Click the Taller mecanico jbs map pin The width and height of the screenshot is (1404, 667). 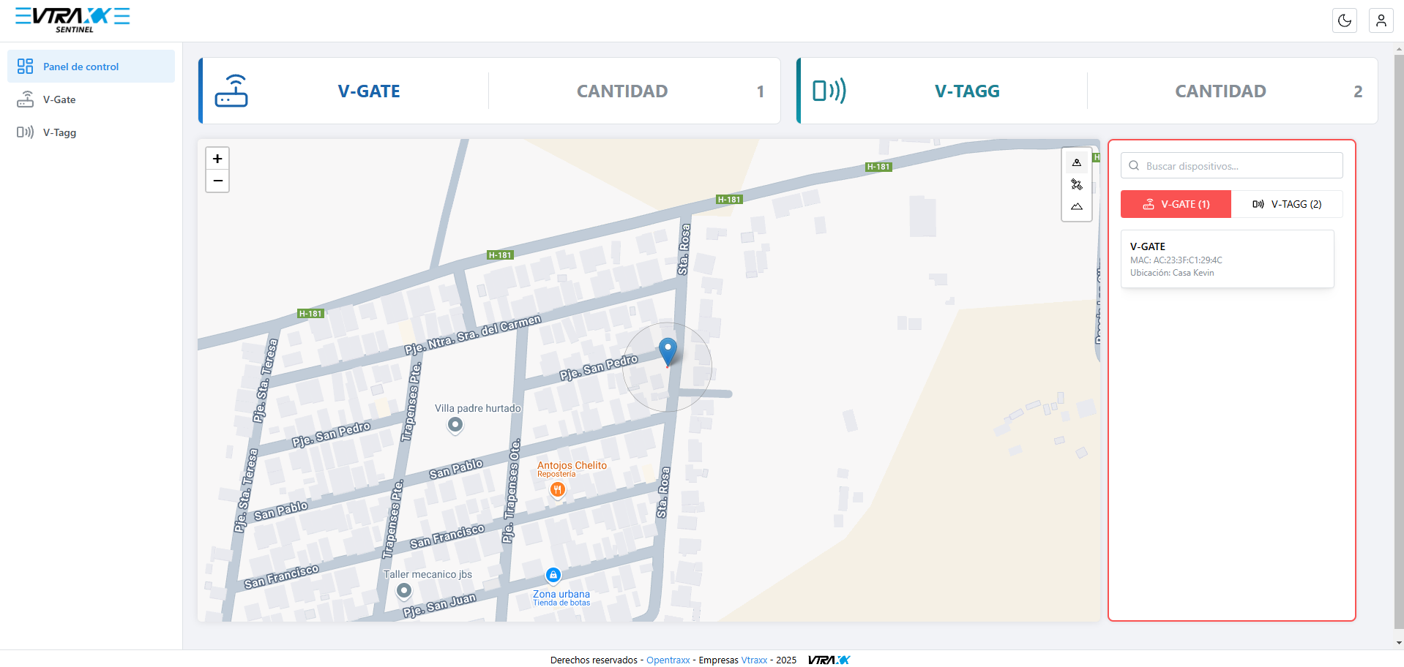click(x=404, y=590)
